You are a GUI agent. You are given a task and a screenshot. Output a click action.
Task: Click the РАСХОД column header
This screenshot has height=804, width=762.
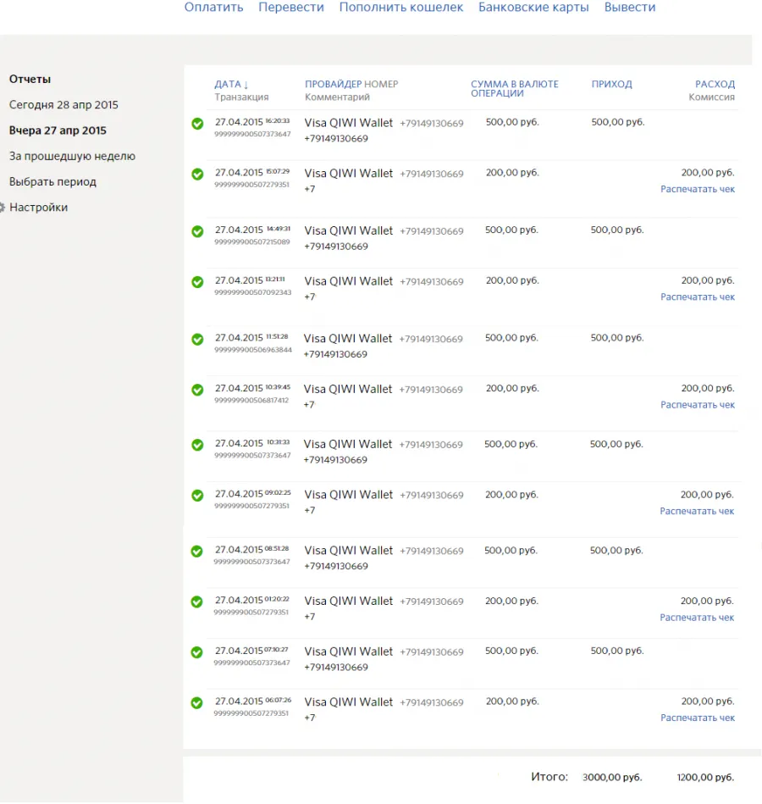(715, 84)
